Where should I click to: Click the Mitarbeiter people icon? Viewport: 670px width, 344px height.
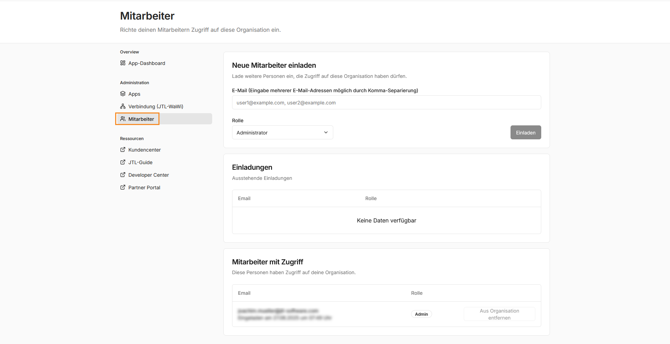123,119
